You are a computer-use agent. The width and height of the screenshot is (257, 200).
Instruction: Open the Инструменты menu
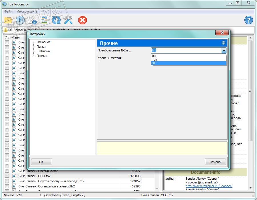[x=27, y=11]
